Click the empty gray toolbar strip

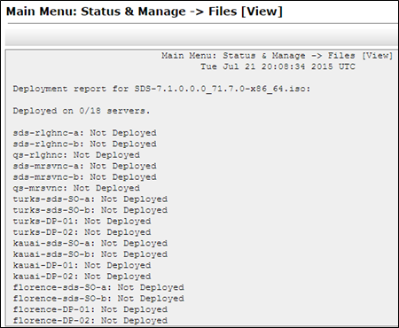pyautogui.click(x=202, y=35)
